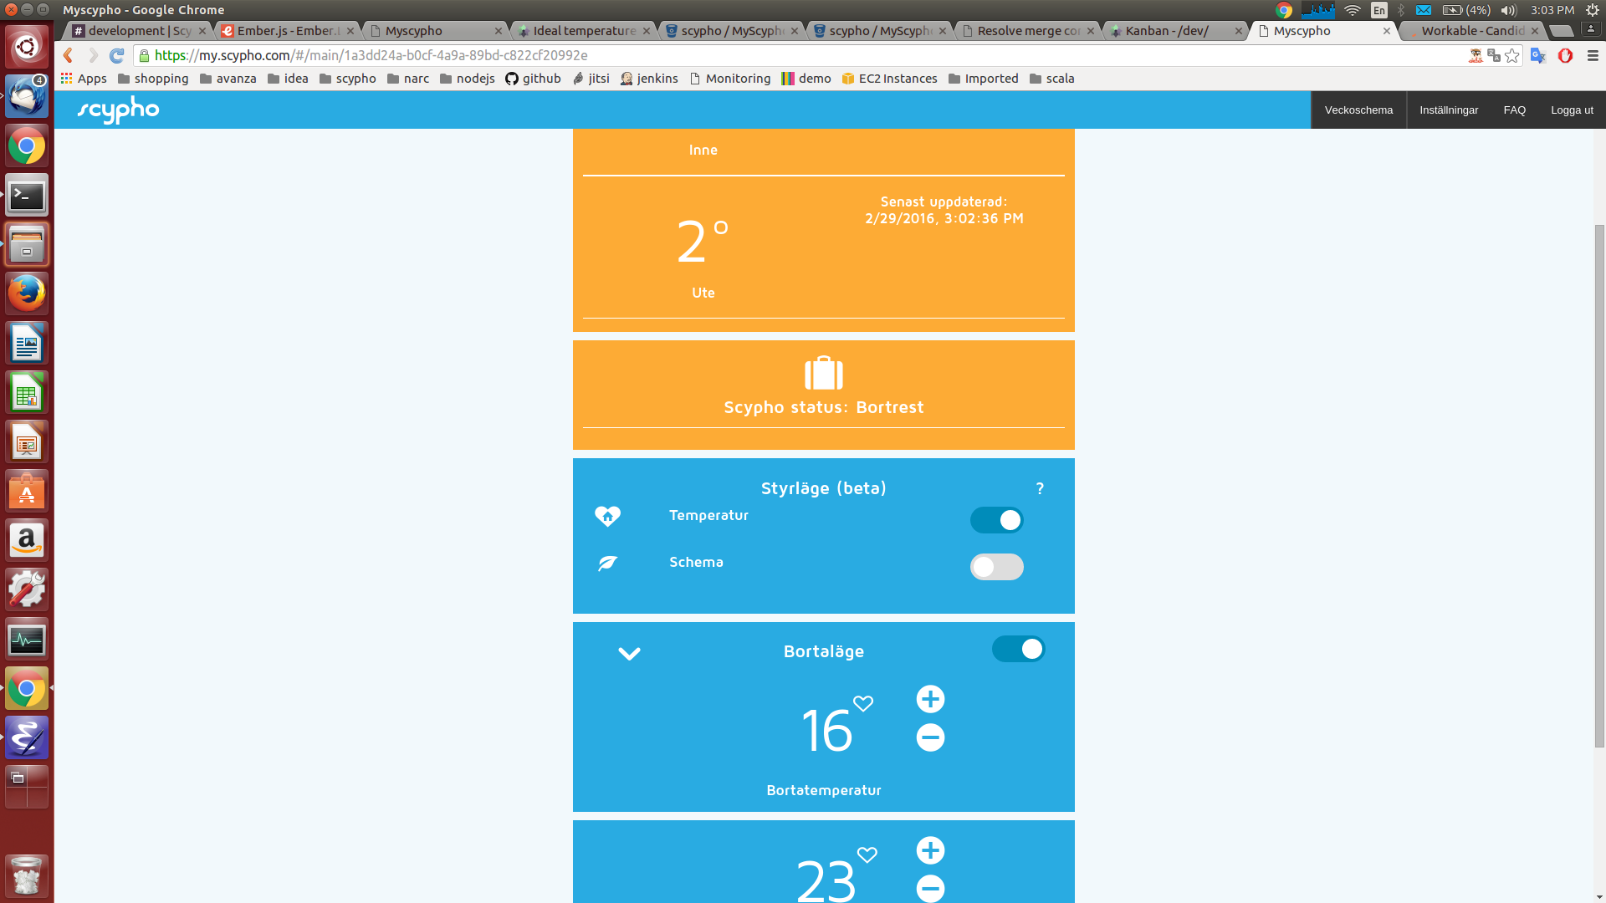
Task: Go back with browser back arrow
Action: click(x=69, y=55)
